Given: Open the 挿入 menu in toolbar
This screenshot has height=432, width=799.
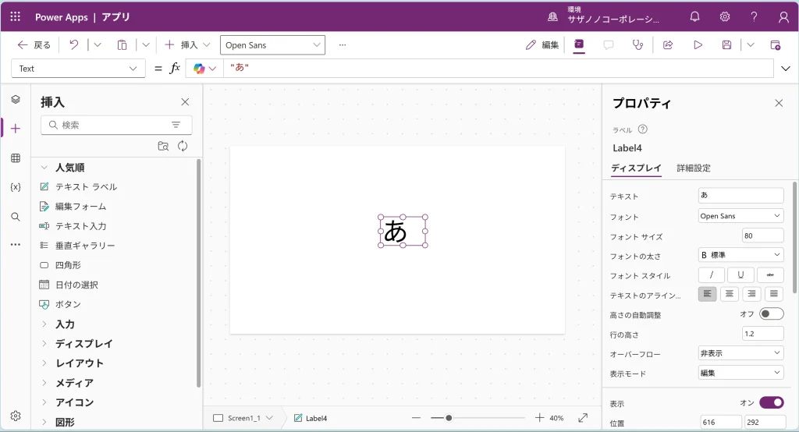Looking at the screenshot, I should point(187,45).
